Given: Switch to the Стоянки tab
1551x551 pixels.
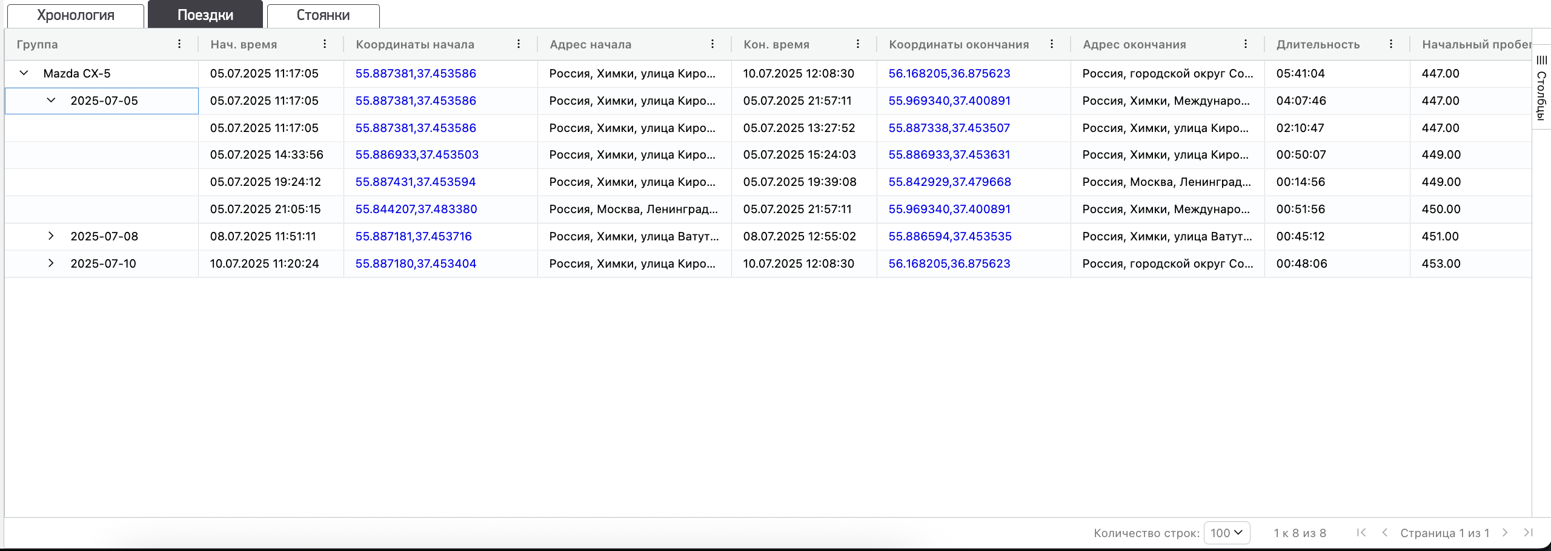Looking at the screenshot, I should (x=324, y=15).
